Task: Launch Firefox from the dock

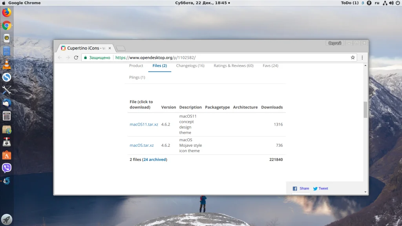Action: click(7, 12)
